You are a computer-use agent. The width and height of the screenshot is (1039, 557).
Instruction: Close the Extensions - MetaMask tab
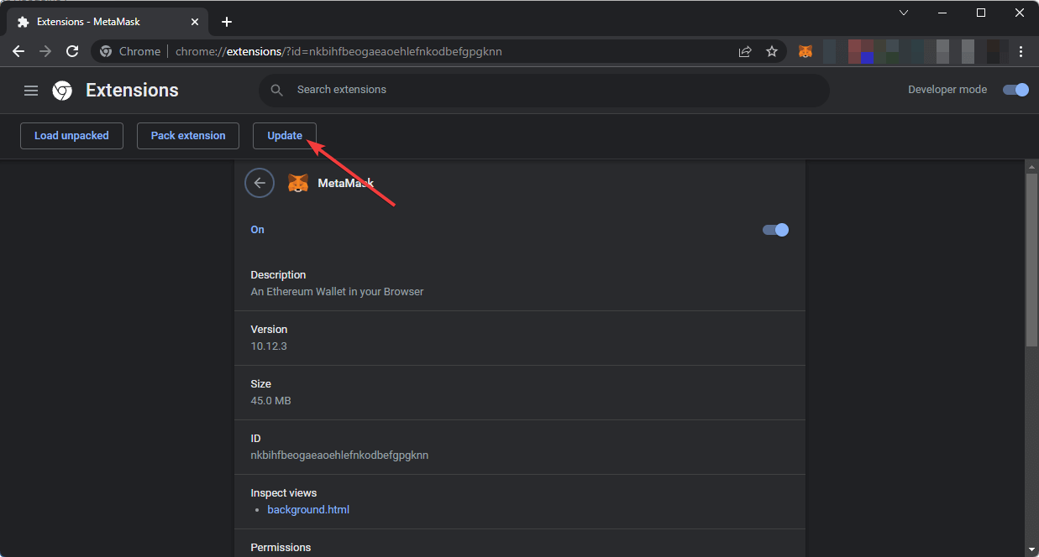pos(195,22)
